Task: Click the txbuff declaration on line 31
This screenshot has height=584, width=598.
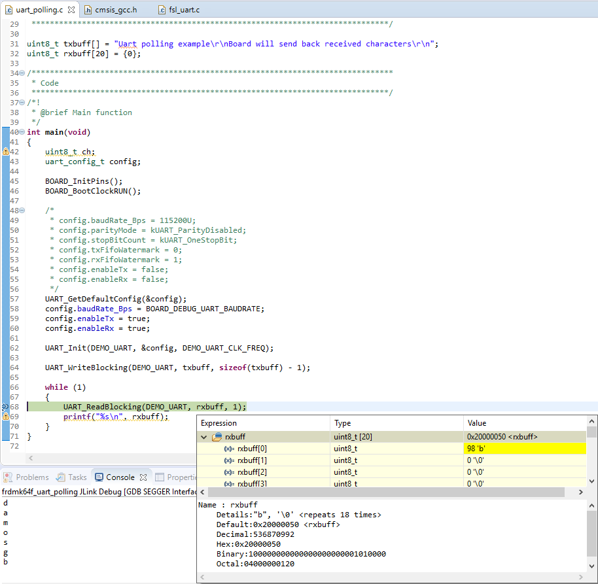Action: (232, 44)
